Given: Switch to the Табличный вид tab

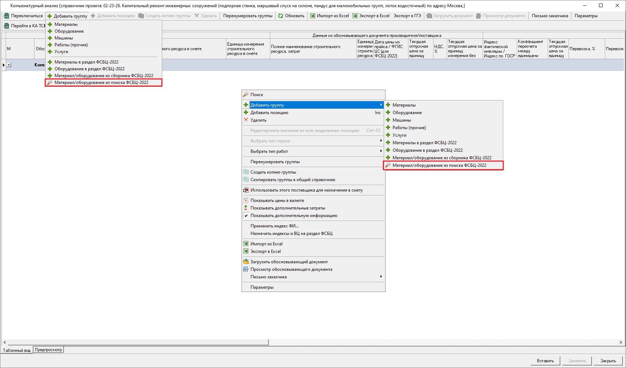Looking at the screenshot, I should 17,350.
